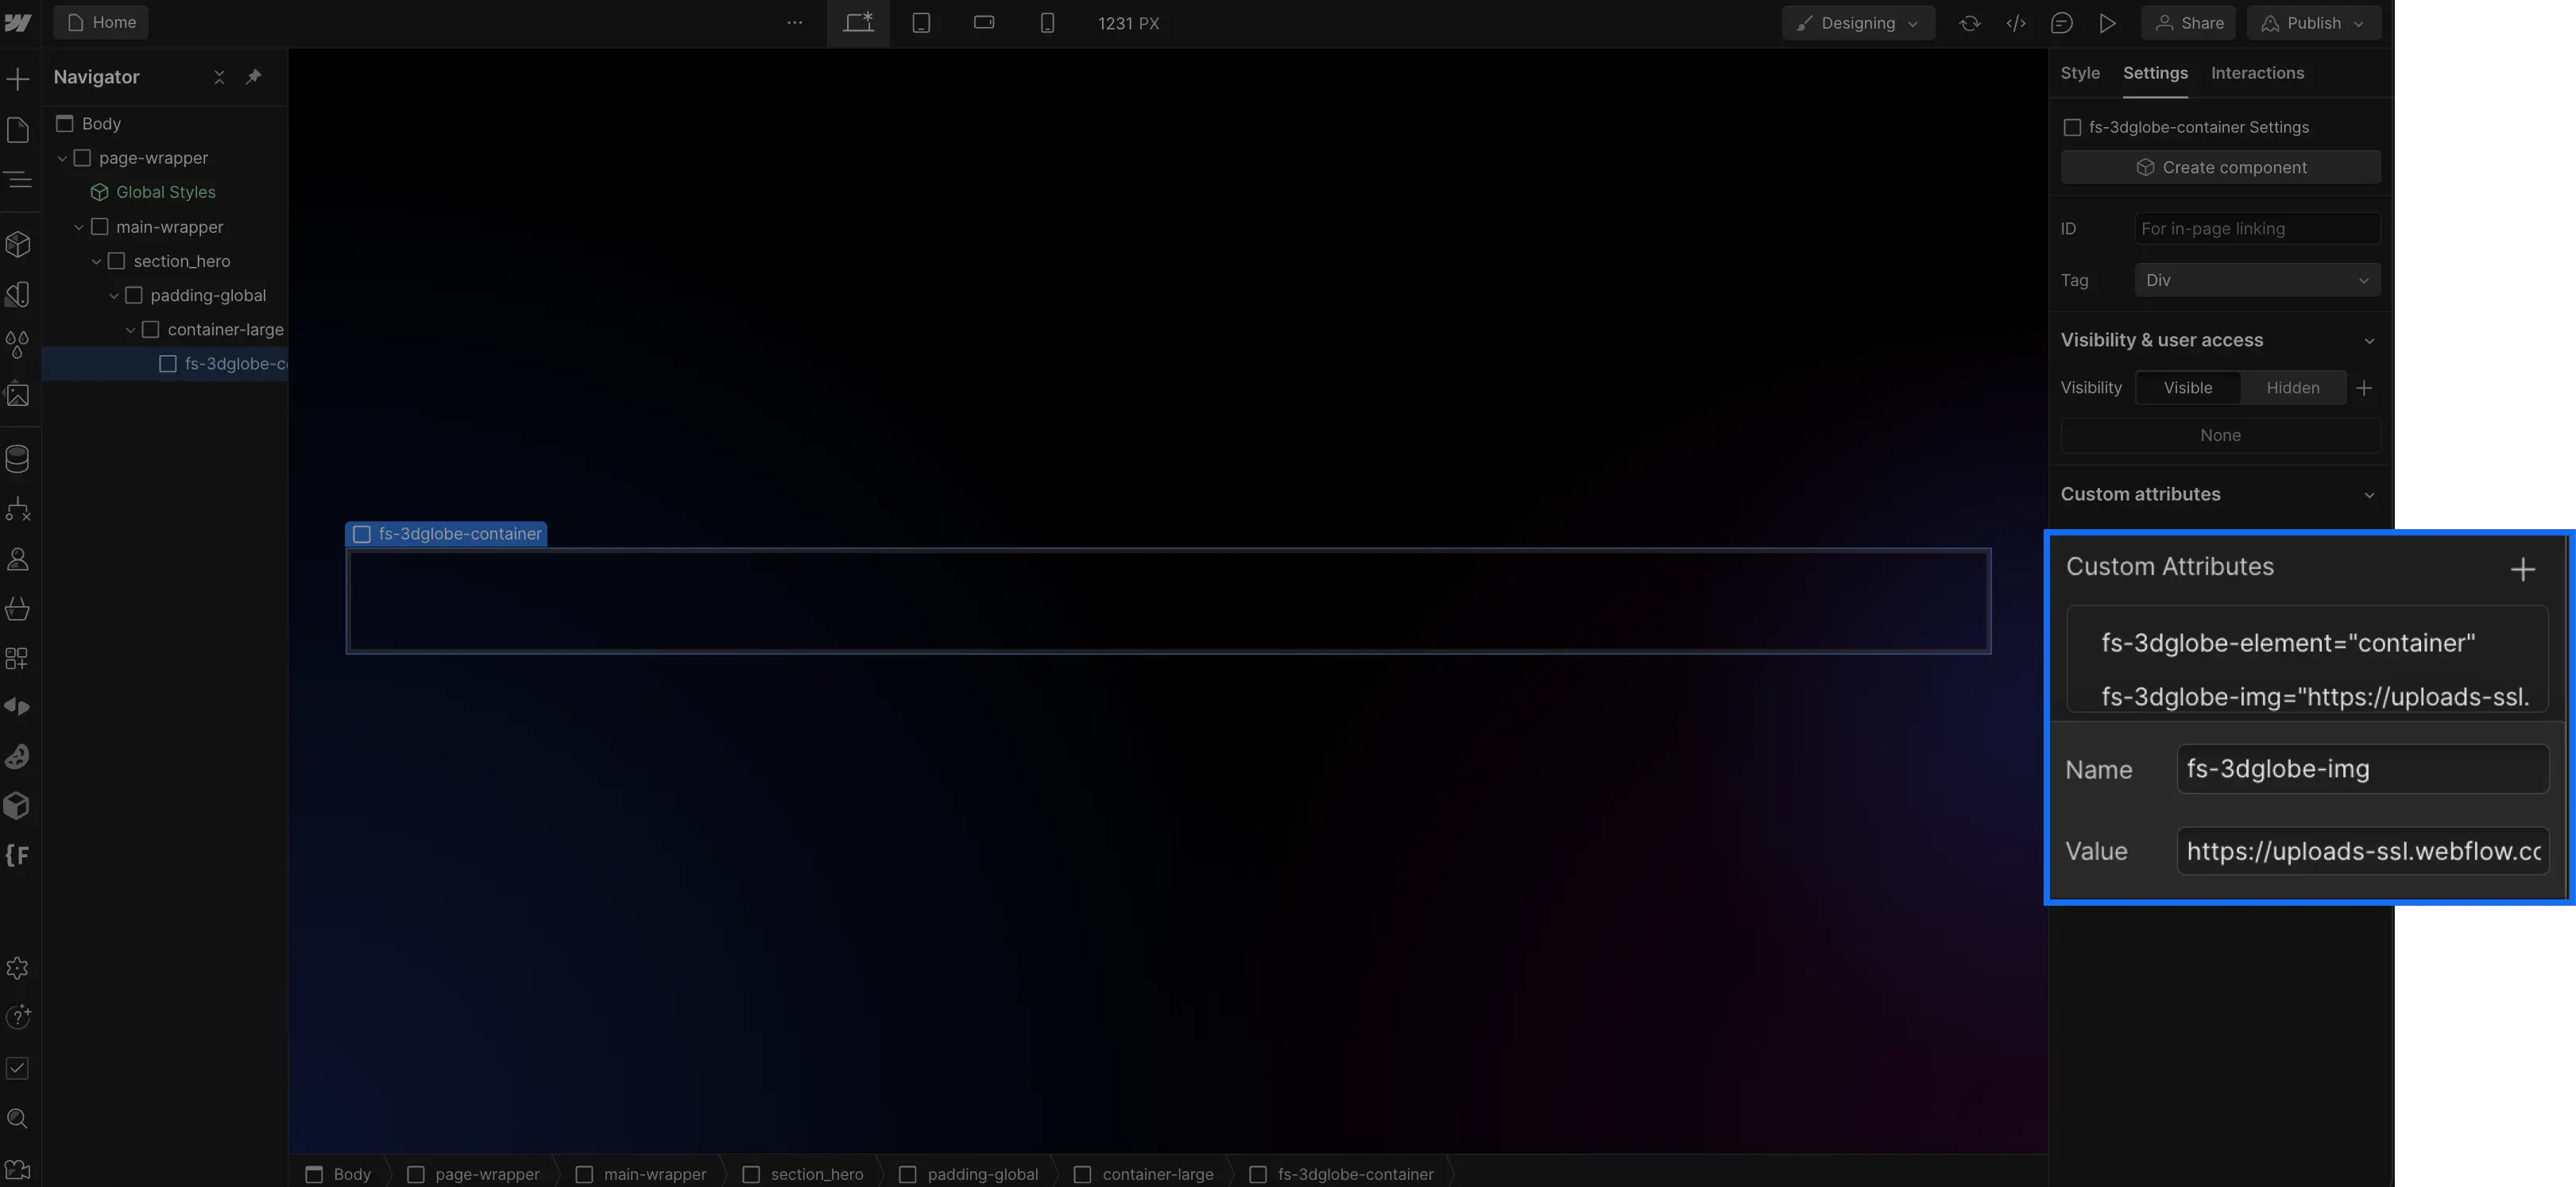
Task: Open the Webflow logo menu
Action: pyautogui.click(x=18, y=23)
